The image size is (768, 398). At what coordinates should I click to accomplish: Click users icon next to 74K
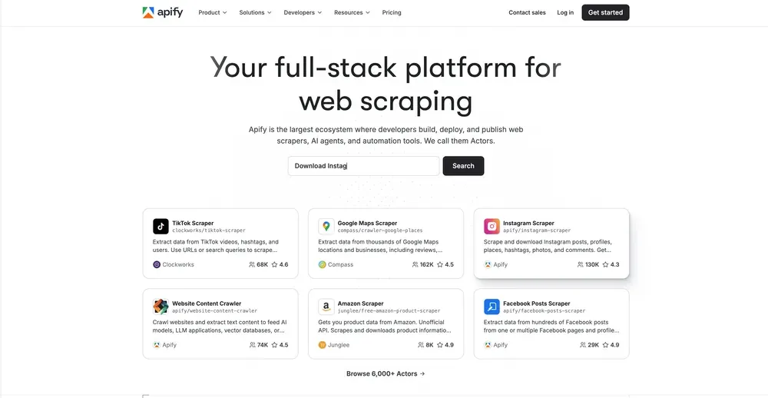pyautogui.click(x=252, y=345)
